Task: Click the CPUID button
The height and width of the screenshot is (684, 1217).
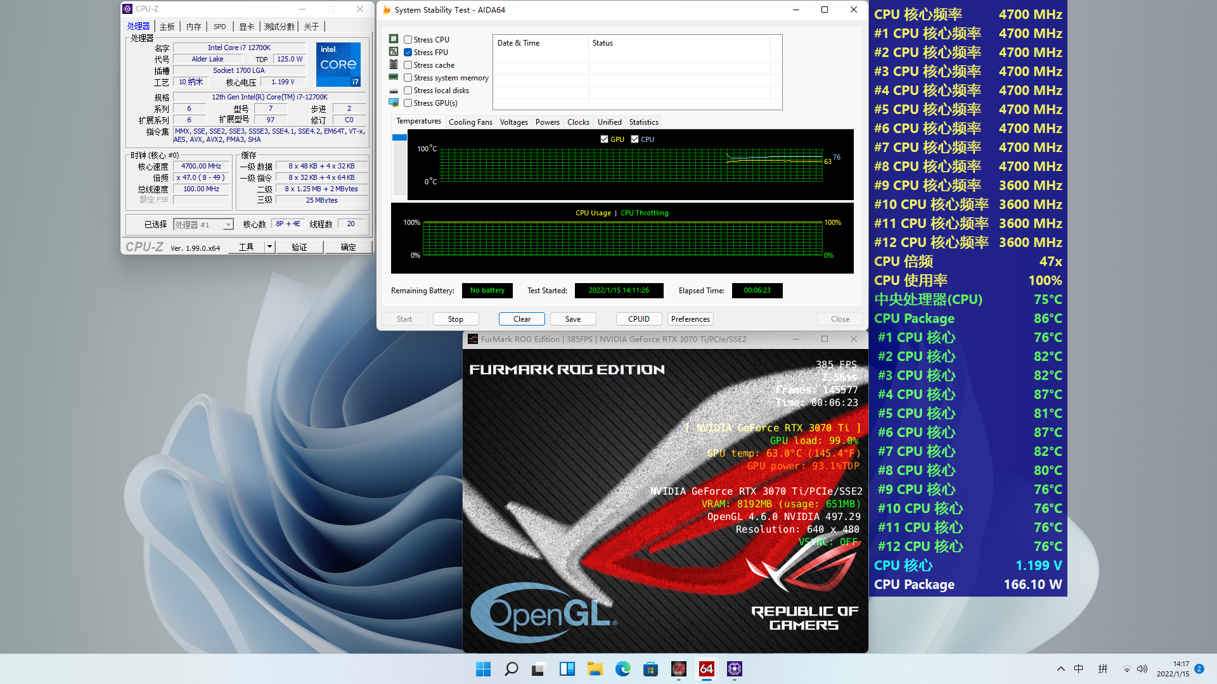Action: point(638,319)
